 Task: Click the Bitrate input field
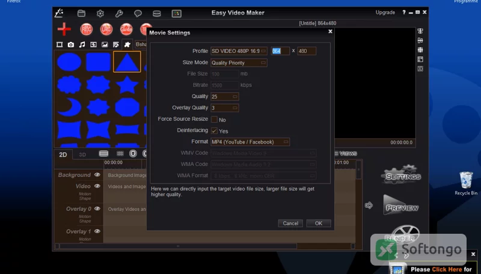tap(224, 85)
